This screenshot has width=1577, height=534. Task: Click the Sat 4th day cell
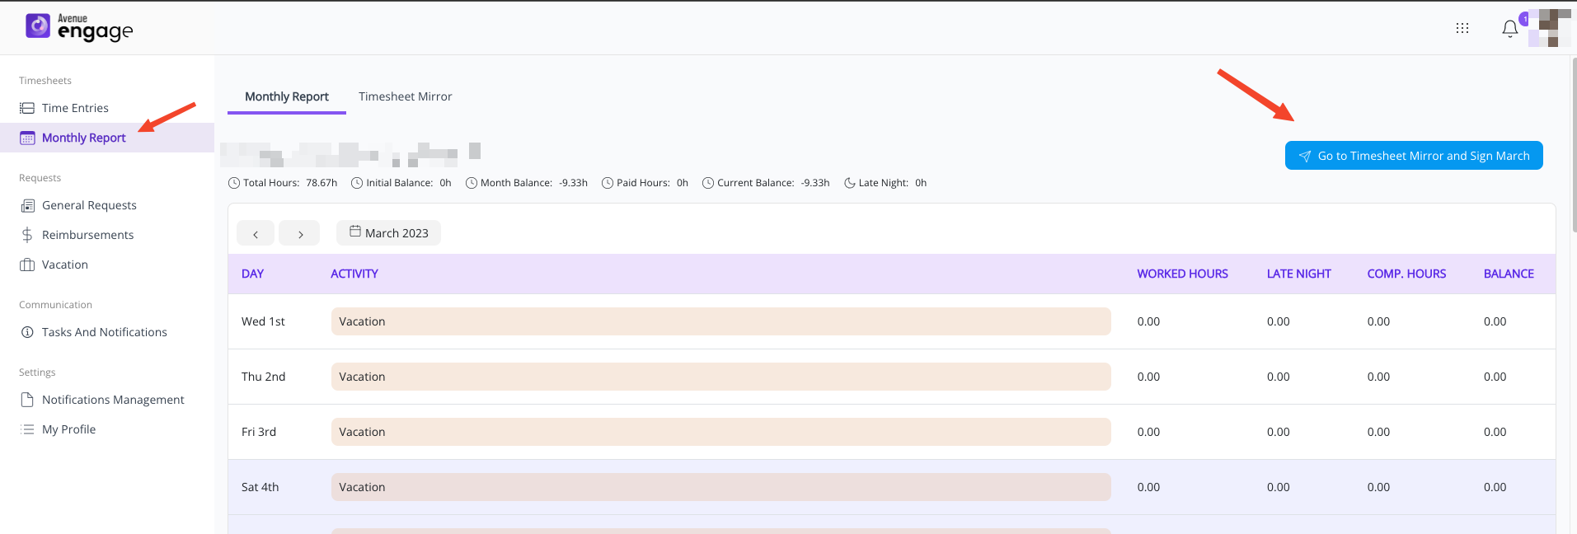(260, 487)
